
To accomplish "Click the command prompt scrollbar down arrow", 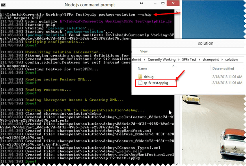I will tap(177, 164).
